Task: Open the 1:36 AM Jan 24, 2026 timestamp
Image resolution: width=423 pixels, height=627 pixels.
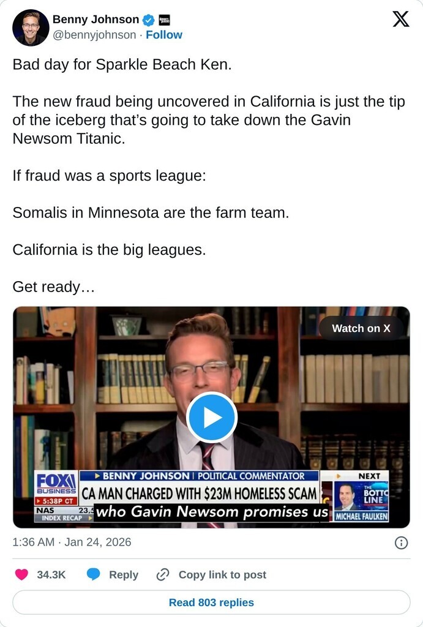Action: tap(72, 543)
